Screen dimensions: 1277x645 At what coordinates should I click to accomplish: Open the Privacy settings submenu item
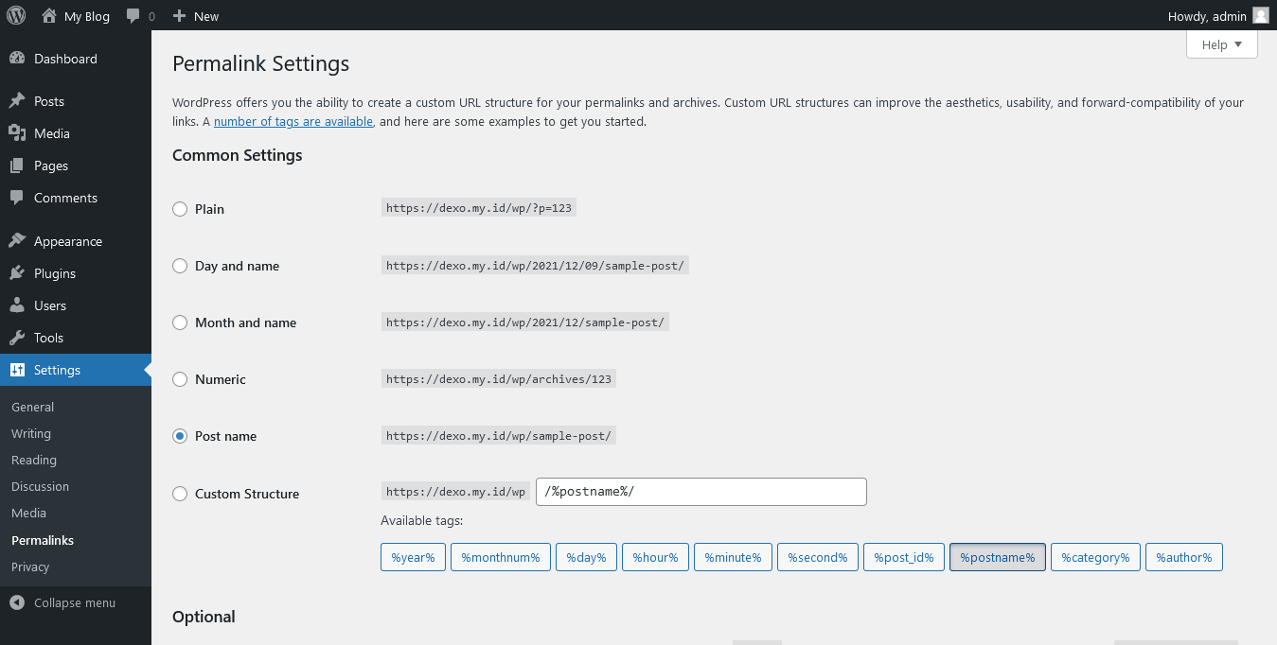coord(30,567)
